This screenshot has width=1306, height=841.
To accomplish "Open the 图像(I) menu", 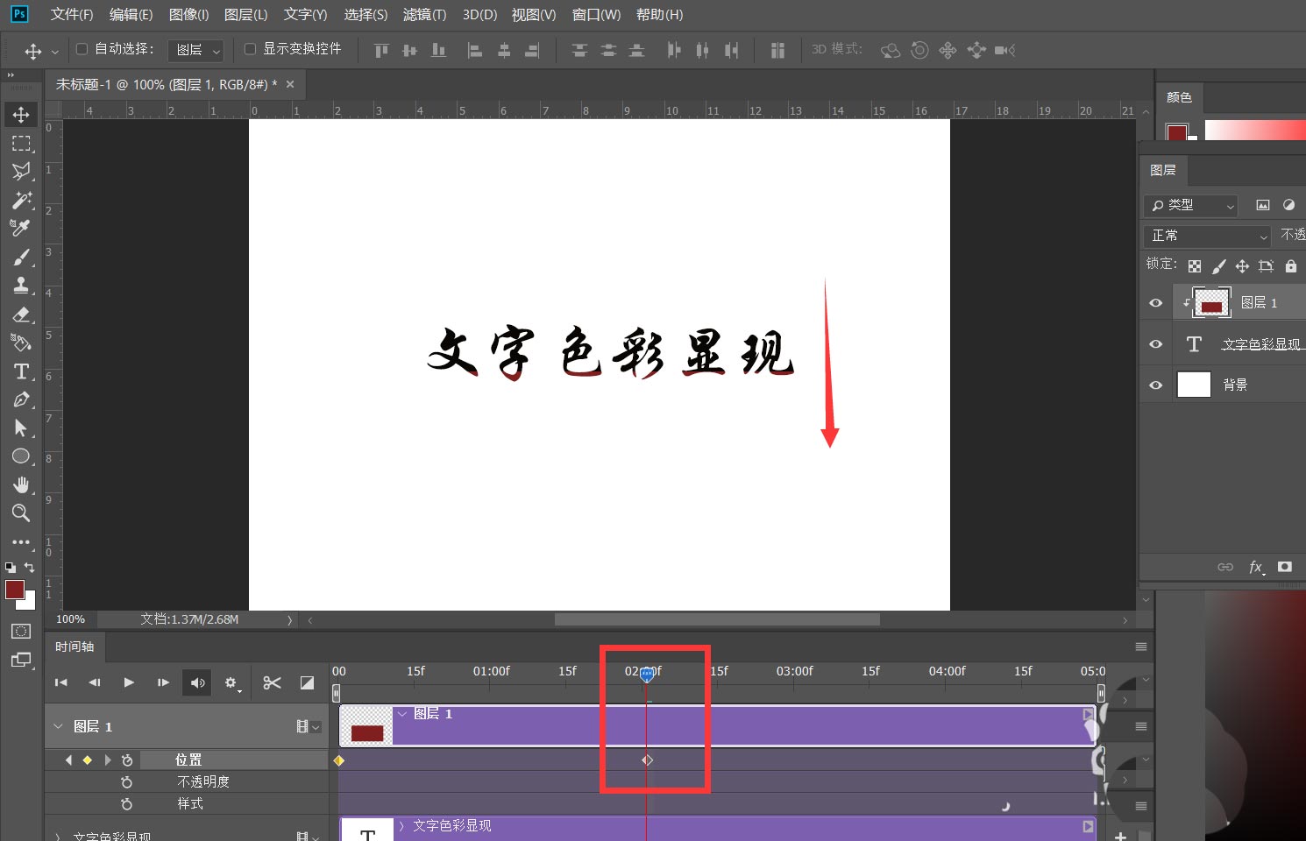I will point(188,15).
